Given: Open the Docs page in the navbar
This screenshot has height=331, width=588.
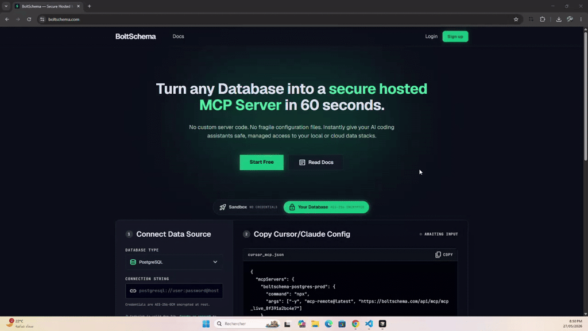Looking at the screenshot, I should (178, 36).
